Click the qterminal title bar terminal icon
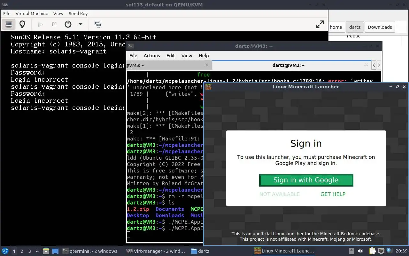Screen dimensions: 409x256 [x=130, y=46]
